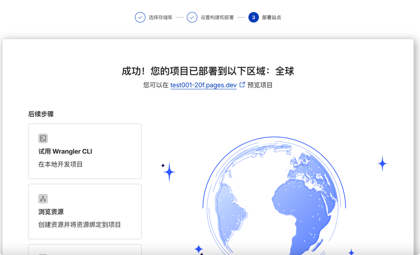
Task: Open the 试用 Wrangler CLI card
Action: point(85,151)
